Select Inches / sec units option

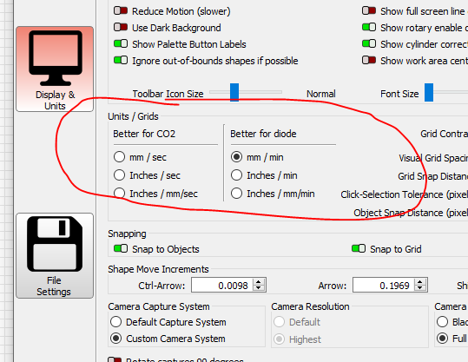120,175
